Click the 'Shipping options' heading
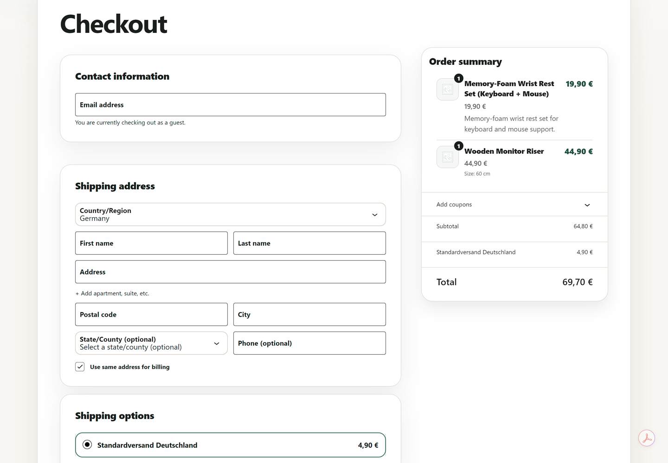This screenshot has width=668, height=463. [115, 416]
